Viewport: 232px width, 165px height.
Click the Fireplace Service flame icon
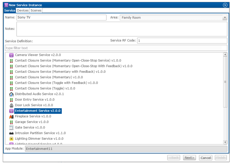11,117
